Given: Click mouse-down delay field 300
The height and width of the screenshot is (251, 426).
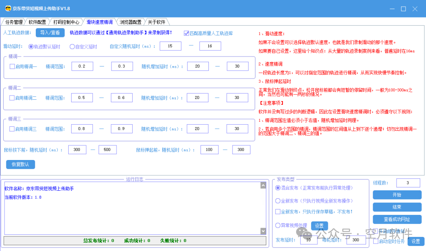Looking at the screenshot, I should click(x=77, y=150).
